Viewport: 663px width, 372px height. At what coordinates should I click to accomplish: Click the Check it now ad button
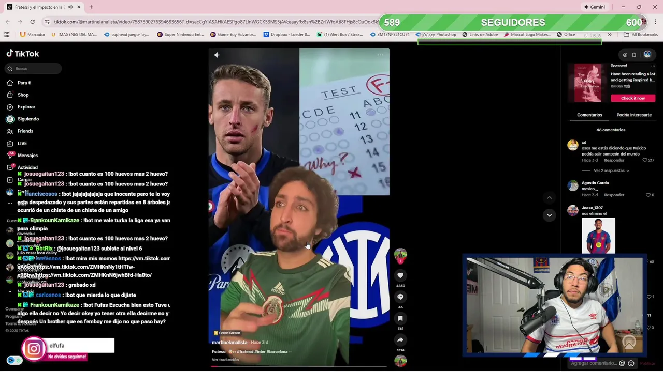pos(633,98)
